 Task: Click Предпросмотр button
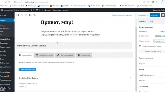[x=142, y=15]
